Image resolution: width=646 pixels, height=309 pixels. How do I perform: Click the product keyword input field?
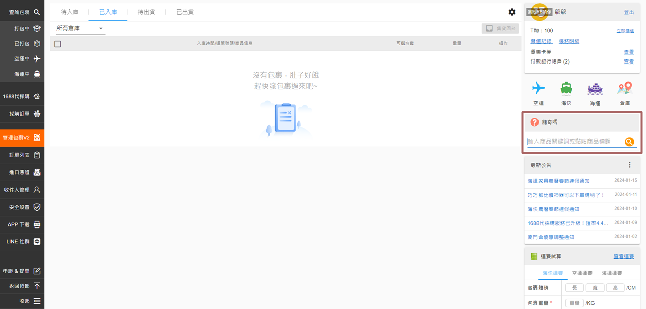[x=575, y=142]
